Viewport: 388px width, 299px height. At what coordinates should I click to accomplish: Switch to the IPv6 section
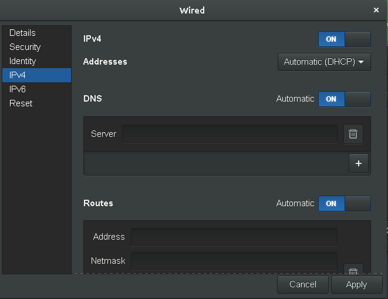(x=18, y=89)
